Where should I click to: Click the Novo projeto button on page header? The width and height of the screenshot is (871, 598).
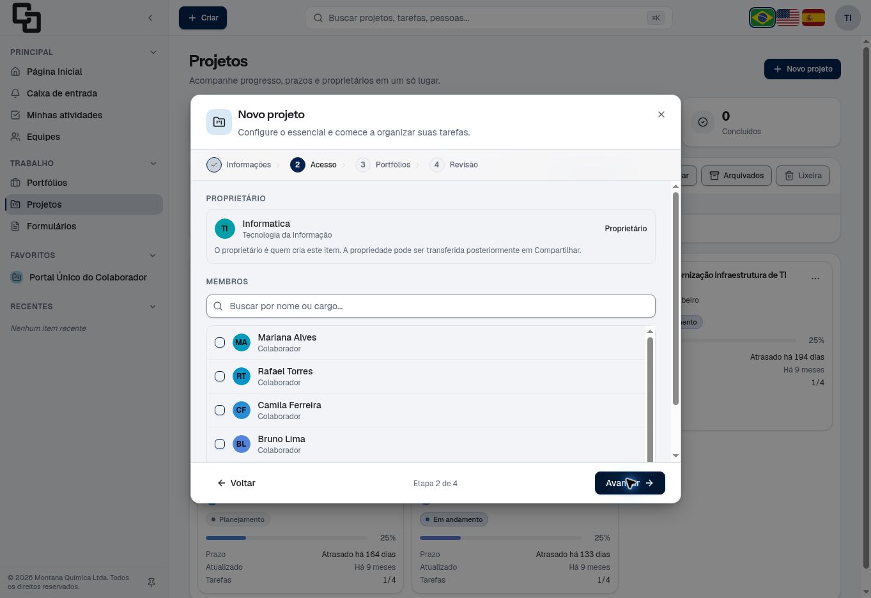click(x=803, y=69)
